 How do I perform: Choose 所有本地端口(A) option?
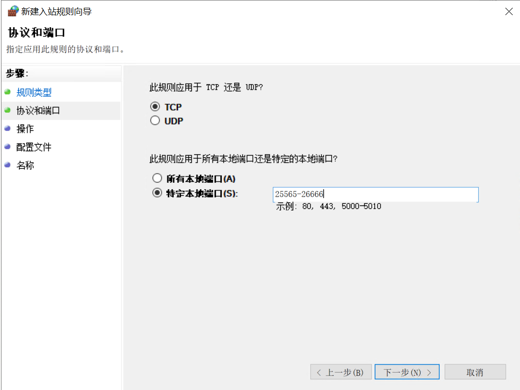[157, 178]
